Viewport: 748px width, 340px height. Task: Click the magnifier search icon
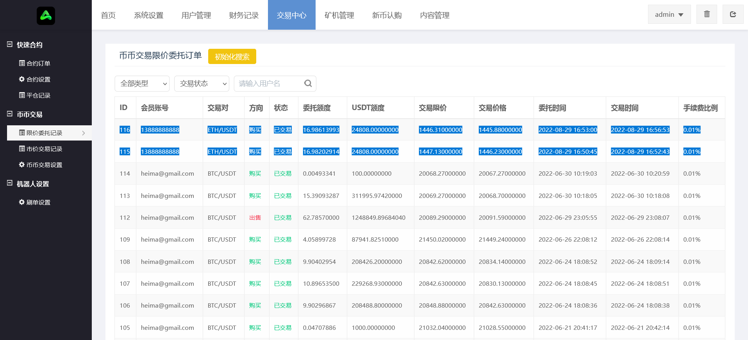pos(308,84)
